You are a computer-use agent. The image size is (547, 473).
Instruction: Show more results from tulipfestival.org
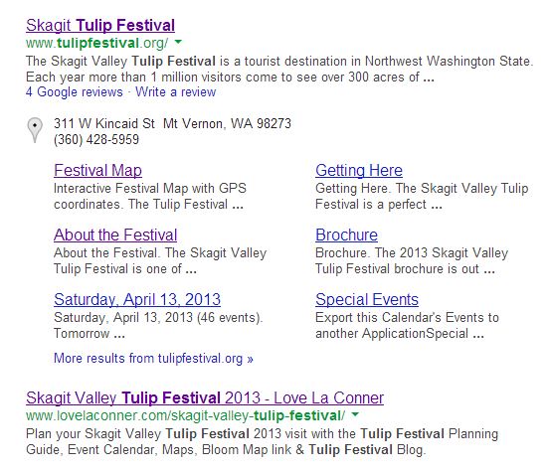[153, 359]
